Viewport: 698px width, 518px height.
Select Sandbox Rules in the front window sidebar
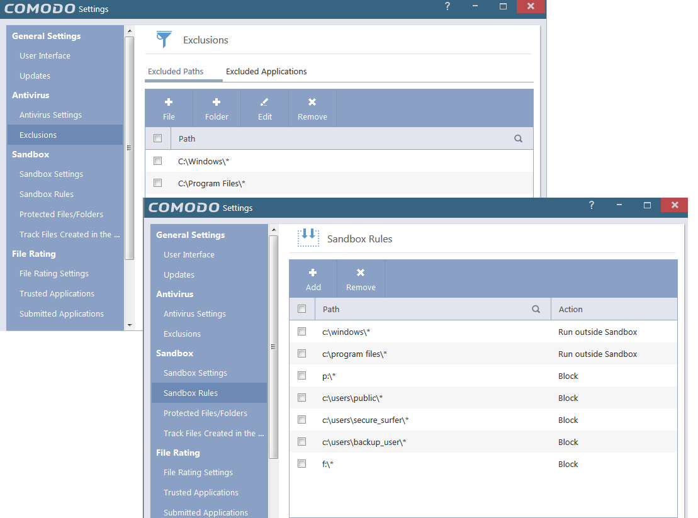[209, 393]
